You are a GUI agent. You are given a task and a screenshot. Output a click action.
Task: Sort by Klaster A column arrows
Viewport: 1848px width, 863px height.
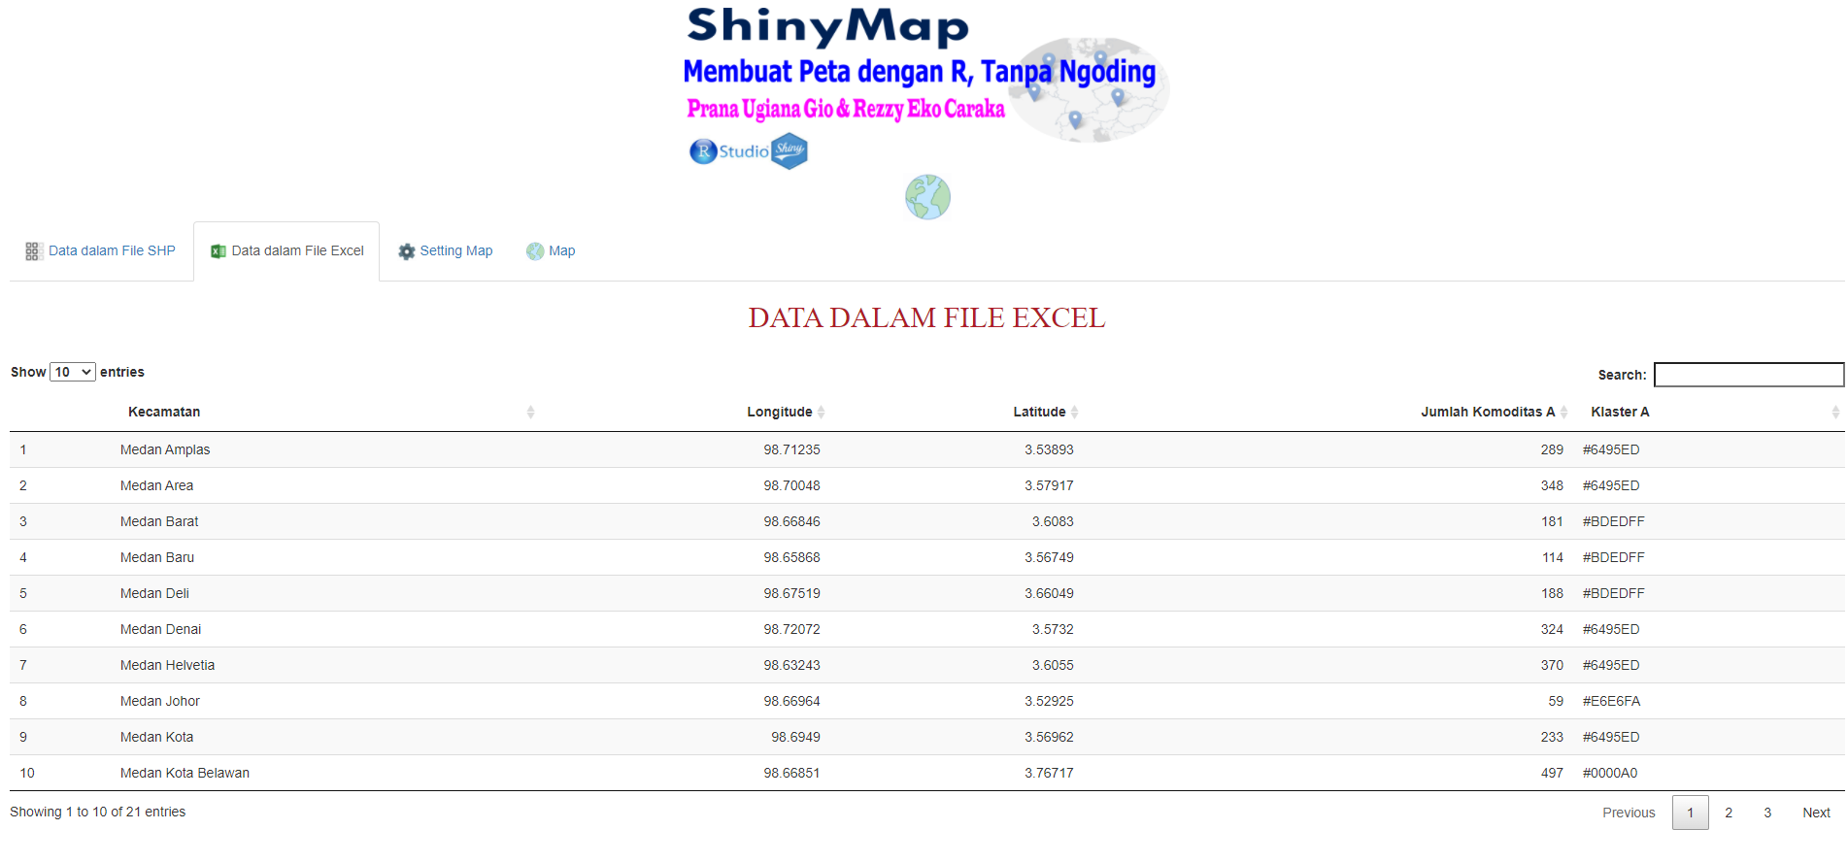[x=1835, y=413]
